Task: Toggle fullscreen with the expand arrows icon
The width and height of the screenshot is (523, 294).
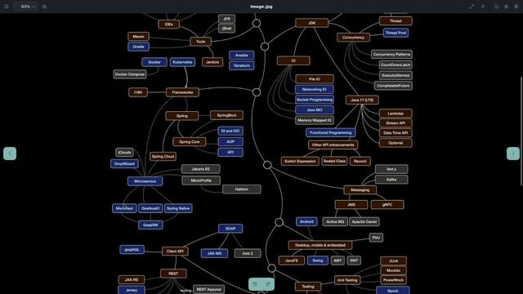Action: click(472, 7)
